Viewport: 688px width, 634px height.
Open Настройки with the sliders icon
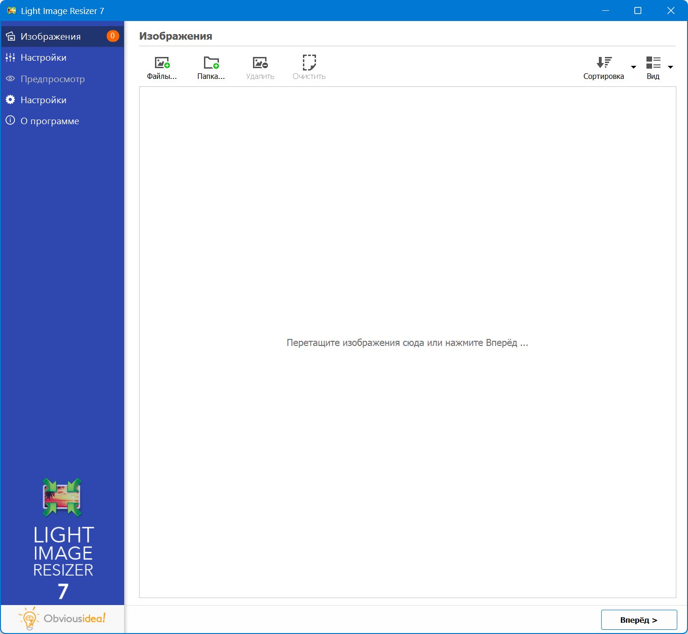click(43, 57)
